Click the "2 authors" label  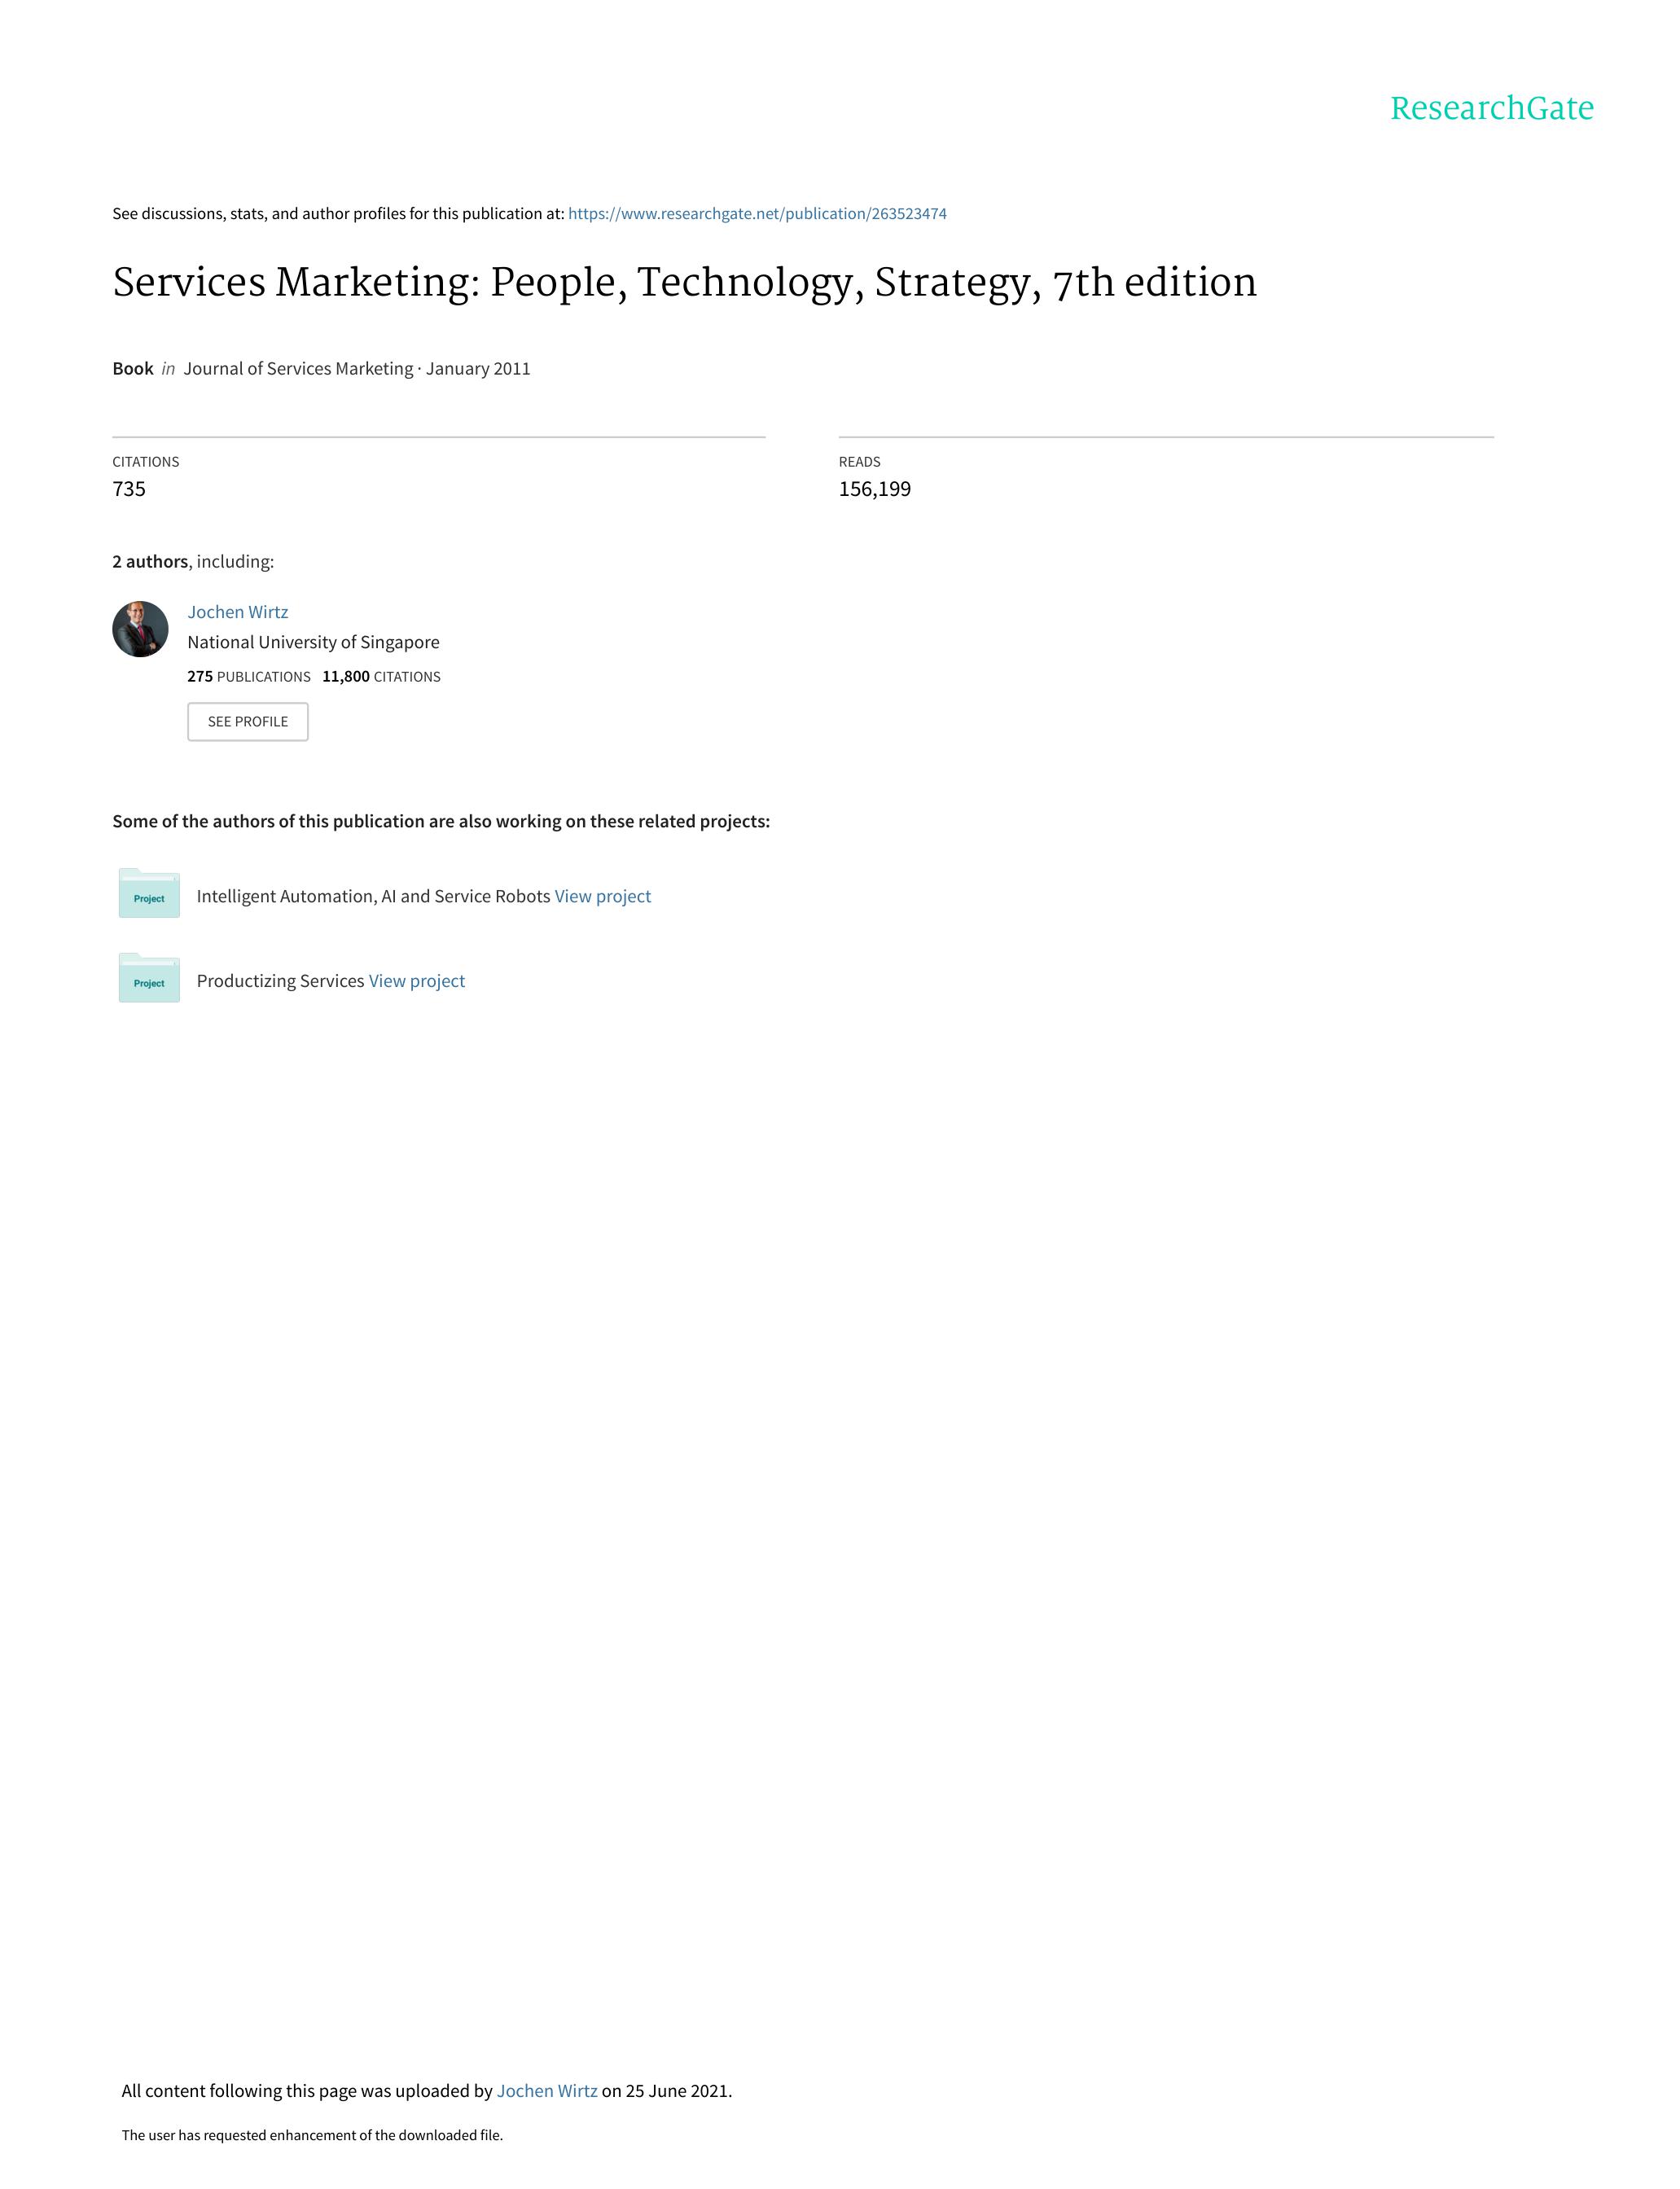(x=150, y=562)
